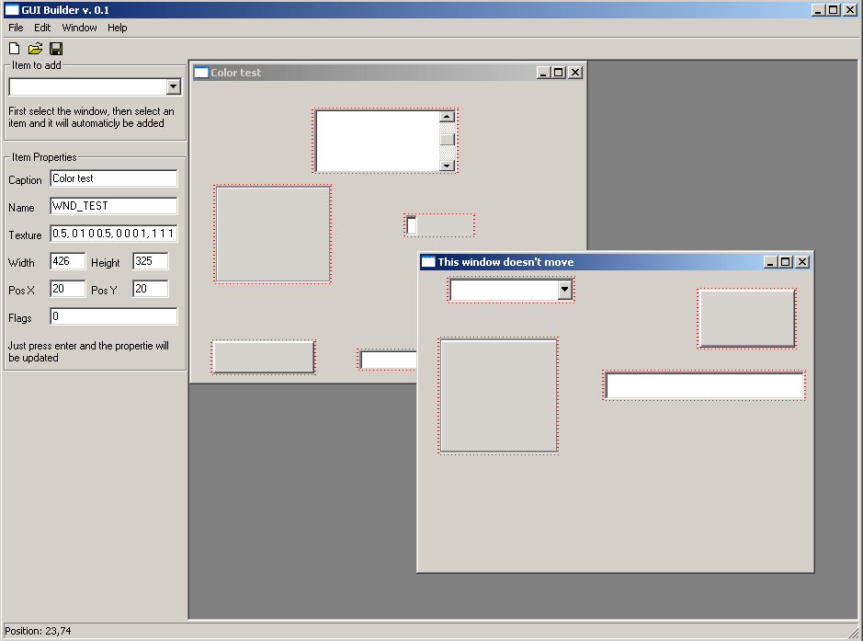
Task: Click the 'Item Properties' group label
Action: [44, 157]
